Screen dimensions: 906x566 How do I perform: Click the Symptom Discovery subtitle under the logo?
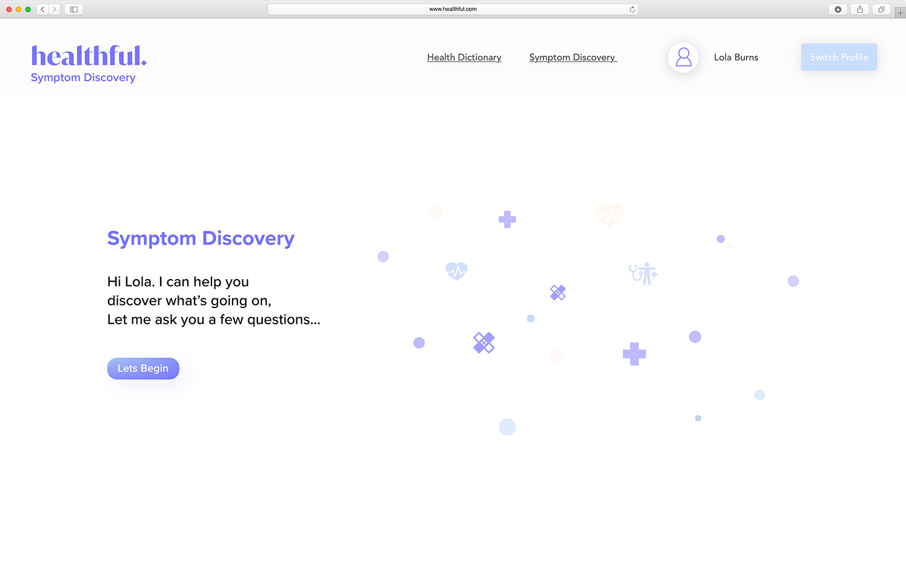pos(83,78)
